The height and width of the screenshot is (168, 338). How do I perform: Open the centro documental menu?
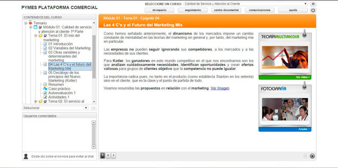pyautogui.click(x=226, y=10)
